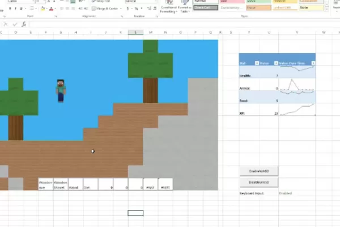The width and height of the screenshot is (340, 227).
Task: Toggle Italic formatting in the ribbon
Action: (x=15, y=9)
